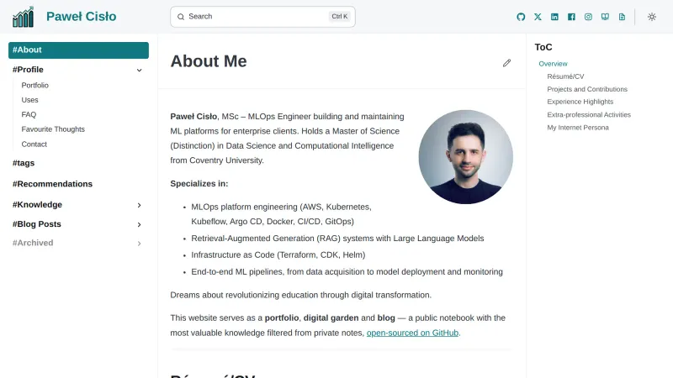The image size is (673, 378).
Task: Open the Instagram profile icon
Action: pos(588,17)
